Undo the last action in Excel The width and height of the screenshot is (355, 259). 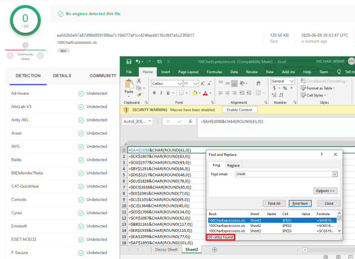coord(138,62)
